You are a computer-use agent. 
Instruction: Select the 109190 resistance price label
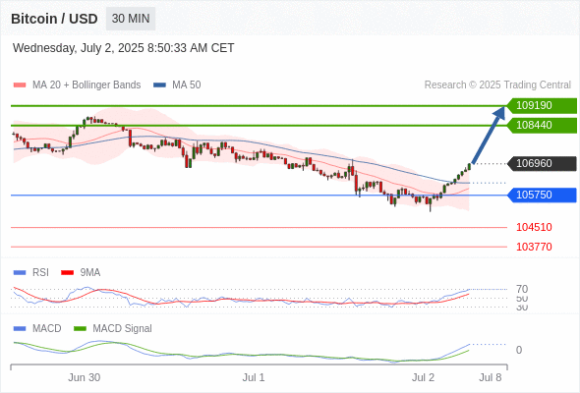pyautogui.click(x=542, y=106)
